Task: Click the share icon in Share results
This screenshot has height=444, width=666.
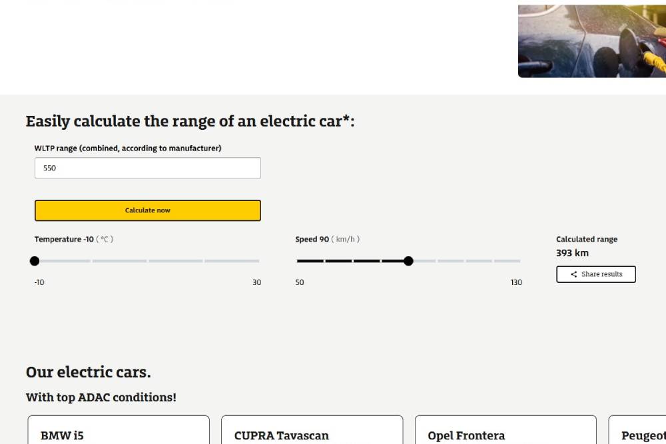Action: (x=574, y=274)
